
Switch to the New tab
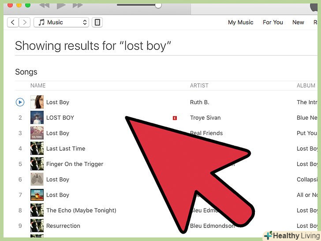tap(298, 22)
